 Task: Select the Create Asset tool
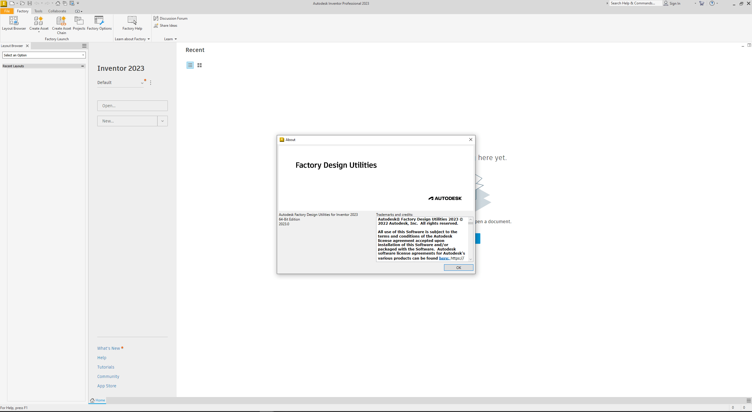pos(38,23)
